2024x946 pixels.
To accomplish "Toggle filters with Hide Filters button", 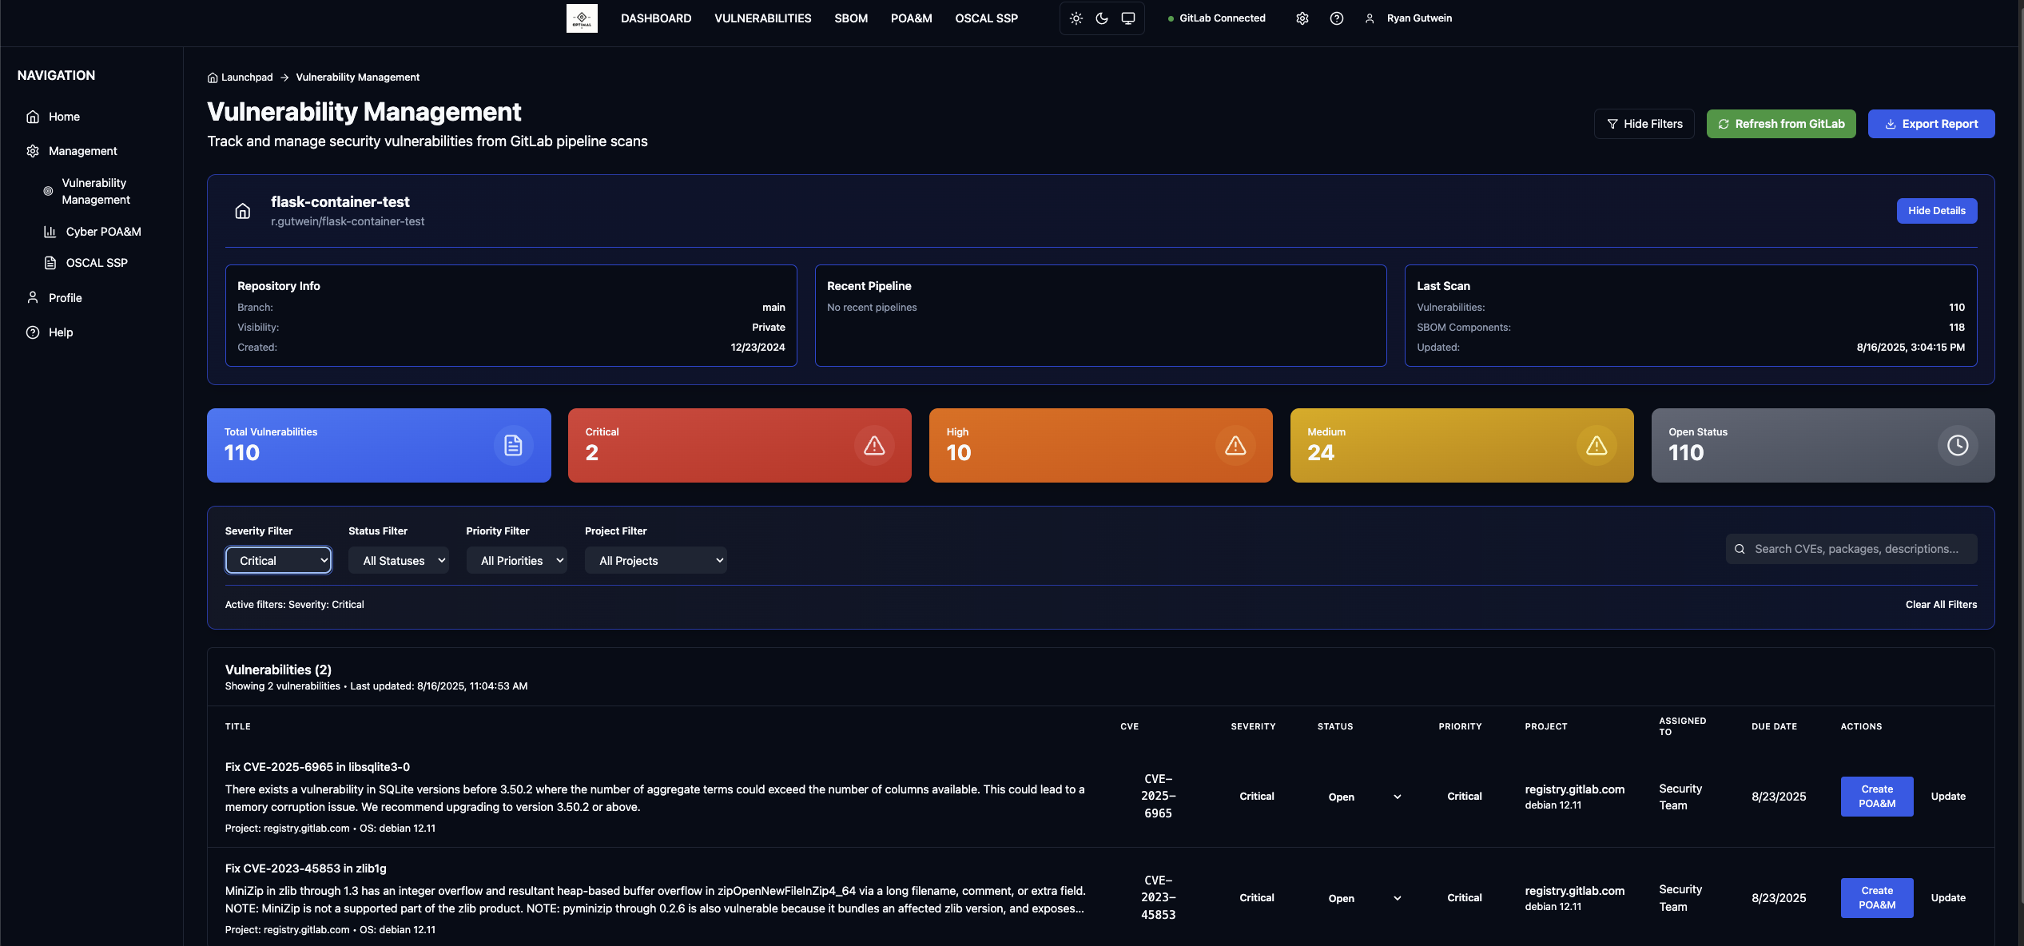I will [x=1644, y=123].
